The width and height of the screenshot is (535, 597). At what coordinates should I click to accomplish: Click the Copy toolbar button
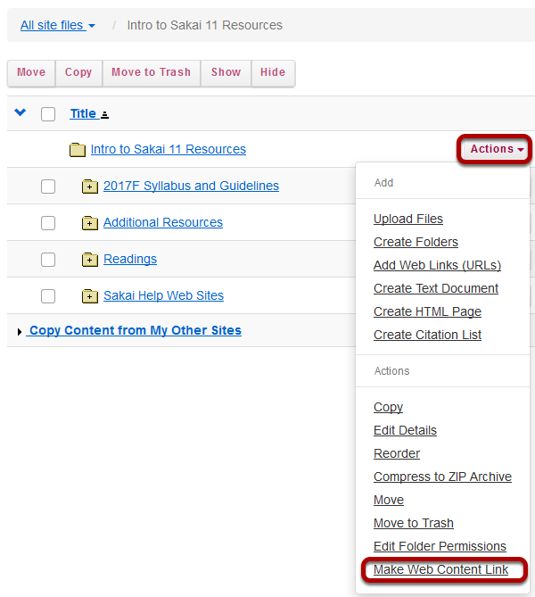tap(78, 72)
